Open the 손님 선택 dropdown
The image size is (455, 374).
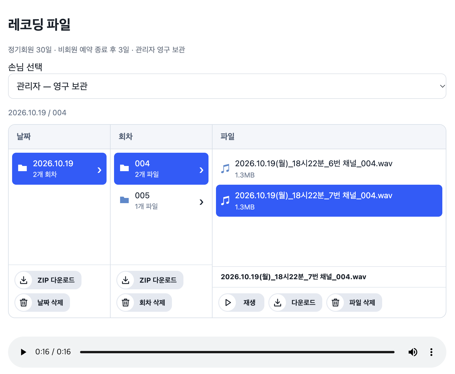(227, 86)
